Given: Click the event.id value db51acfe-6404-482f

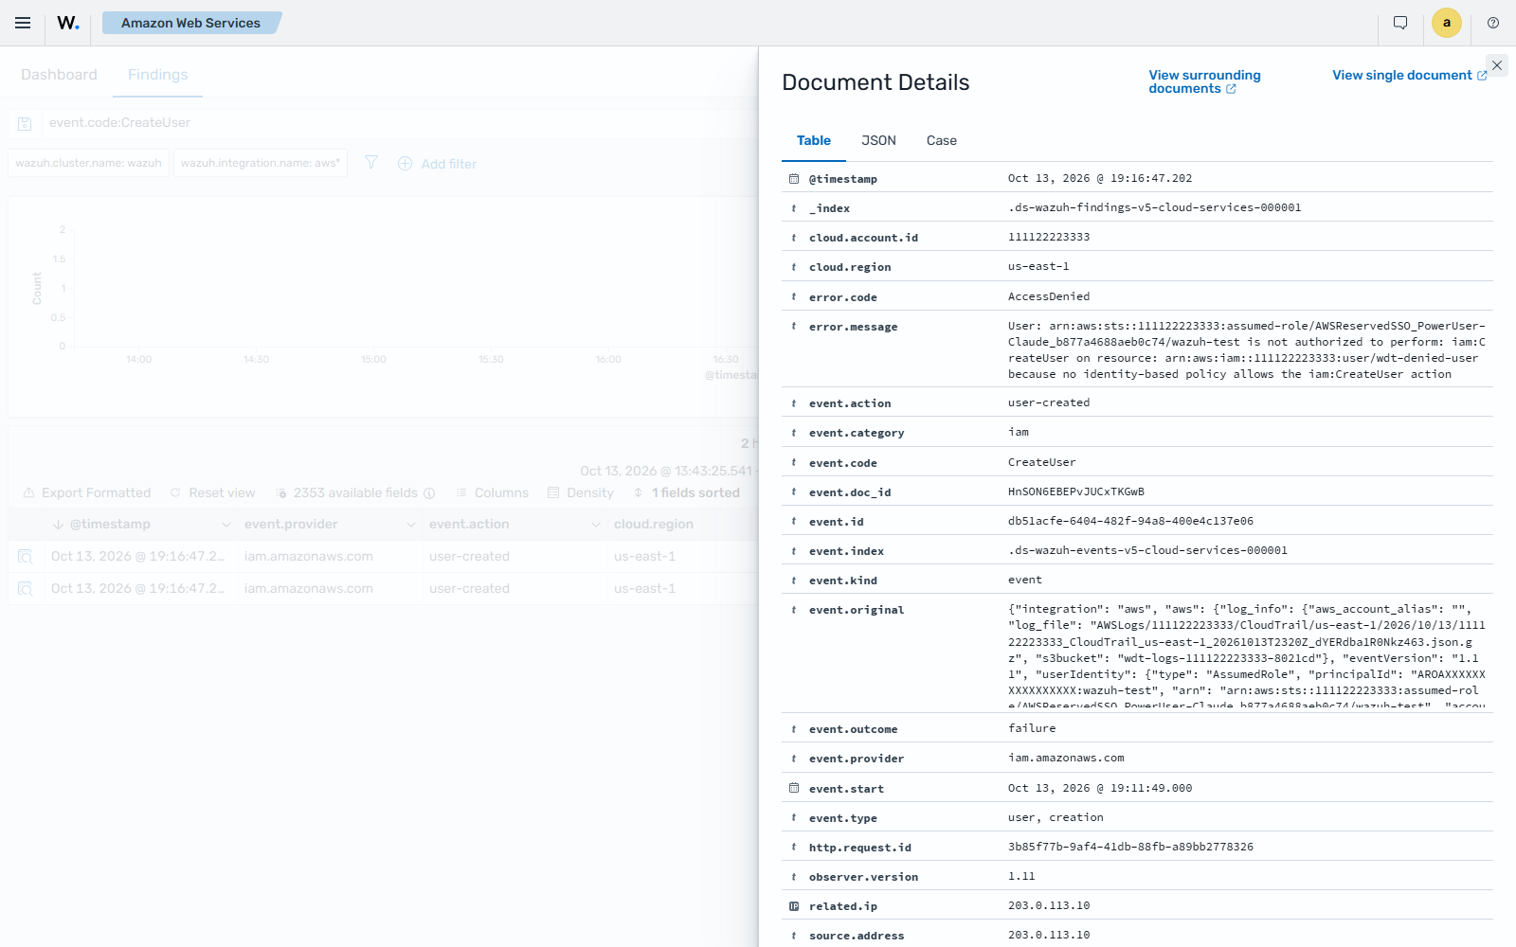Looking at the screenshot, I should pyautogui.click(x=1130, y=521).
